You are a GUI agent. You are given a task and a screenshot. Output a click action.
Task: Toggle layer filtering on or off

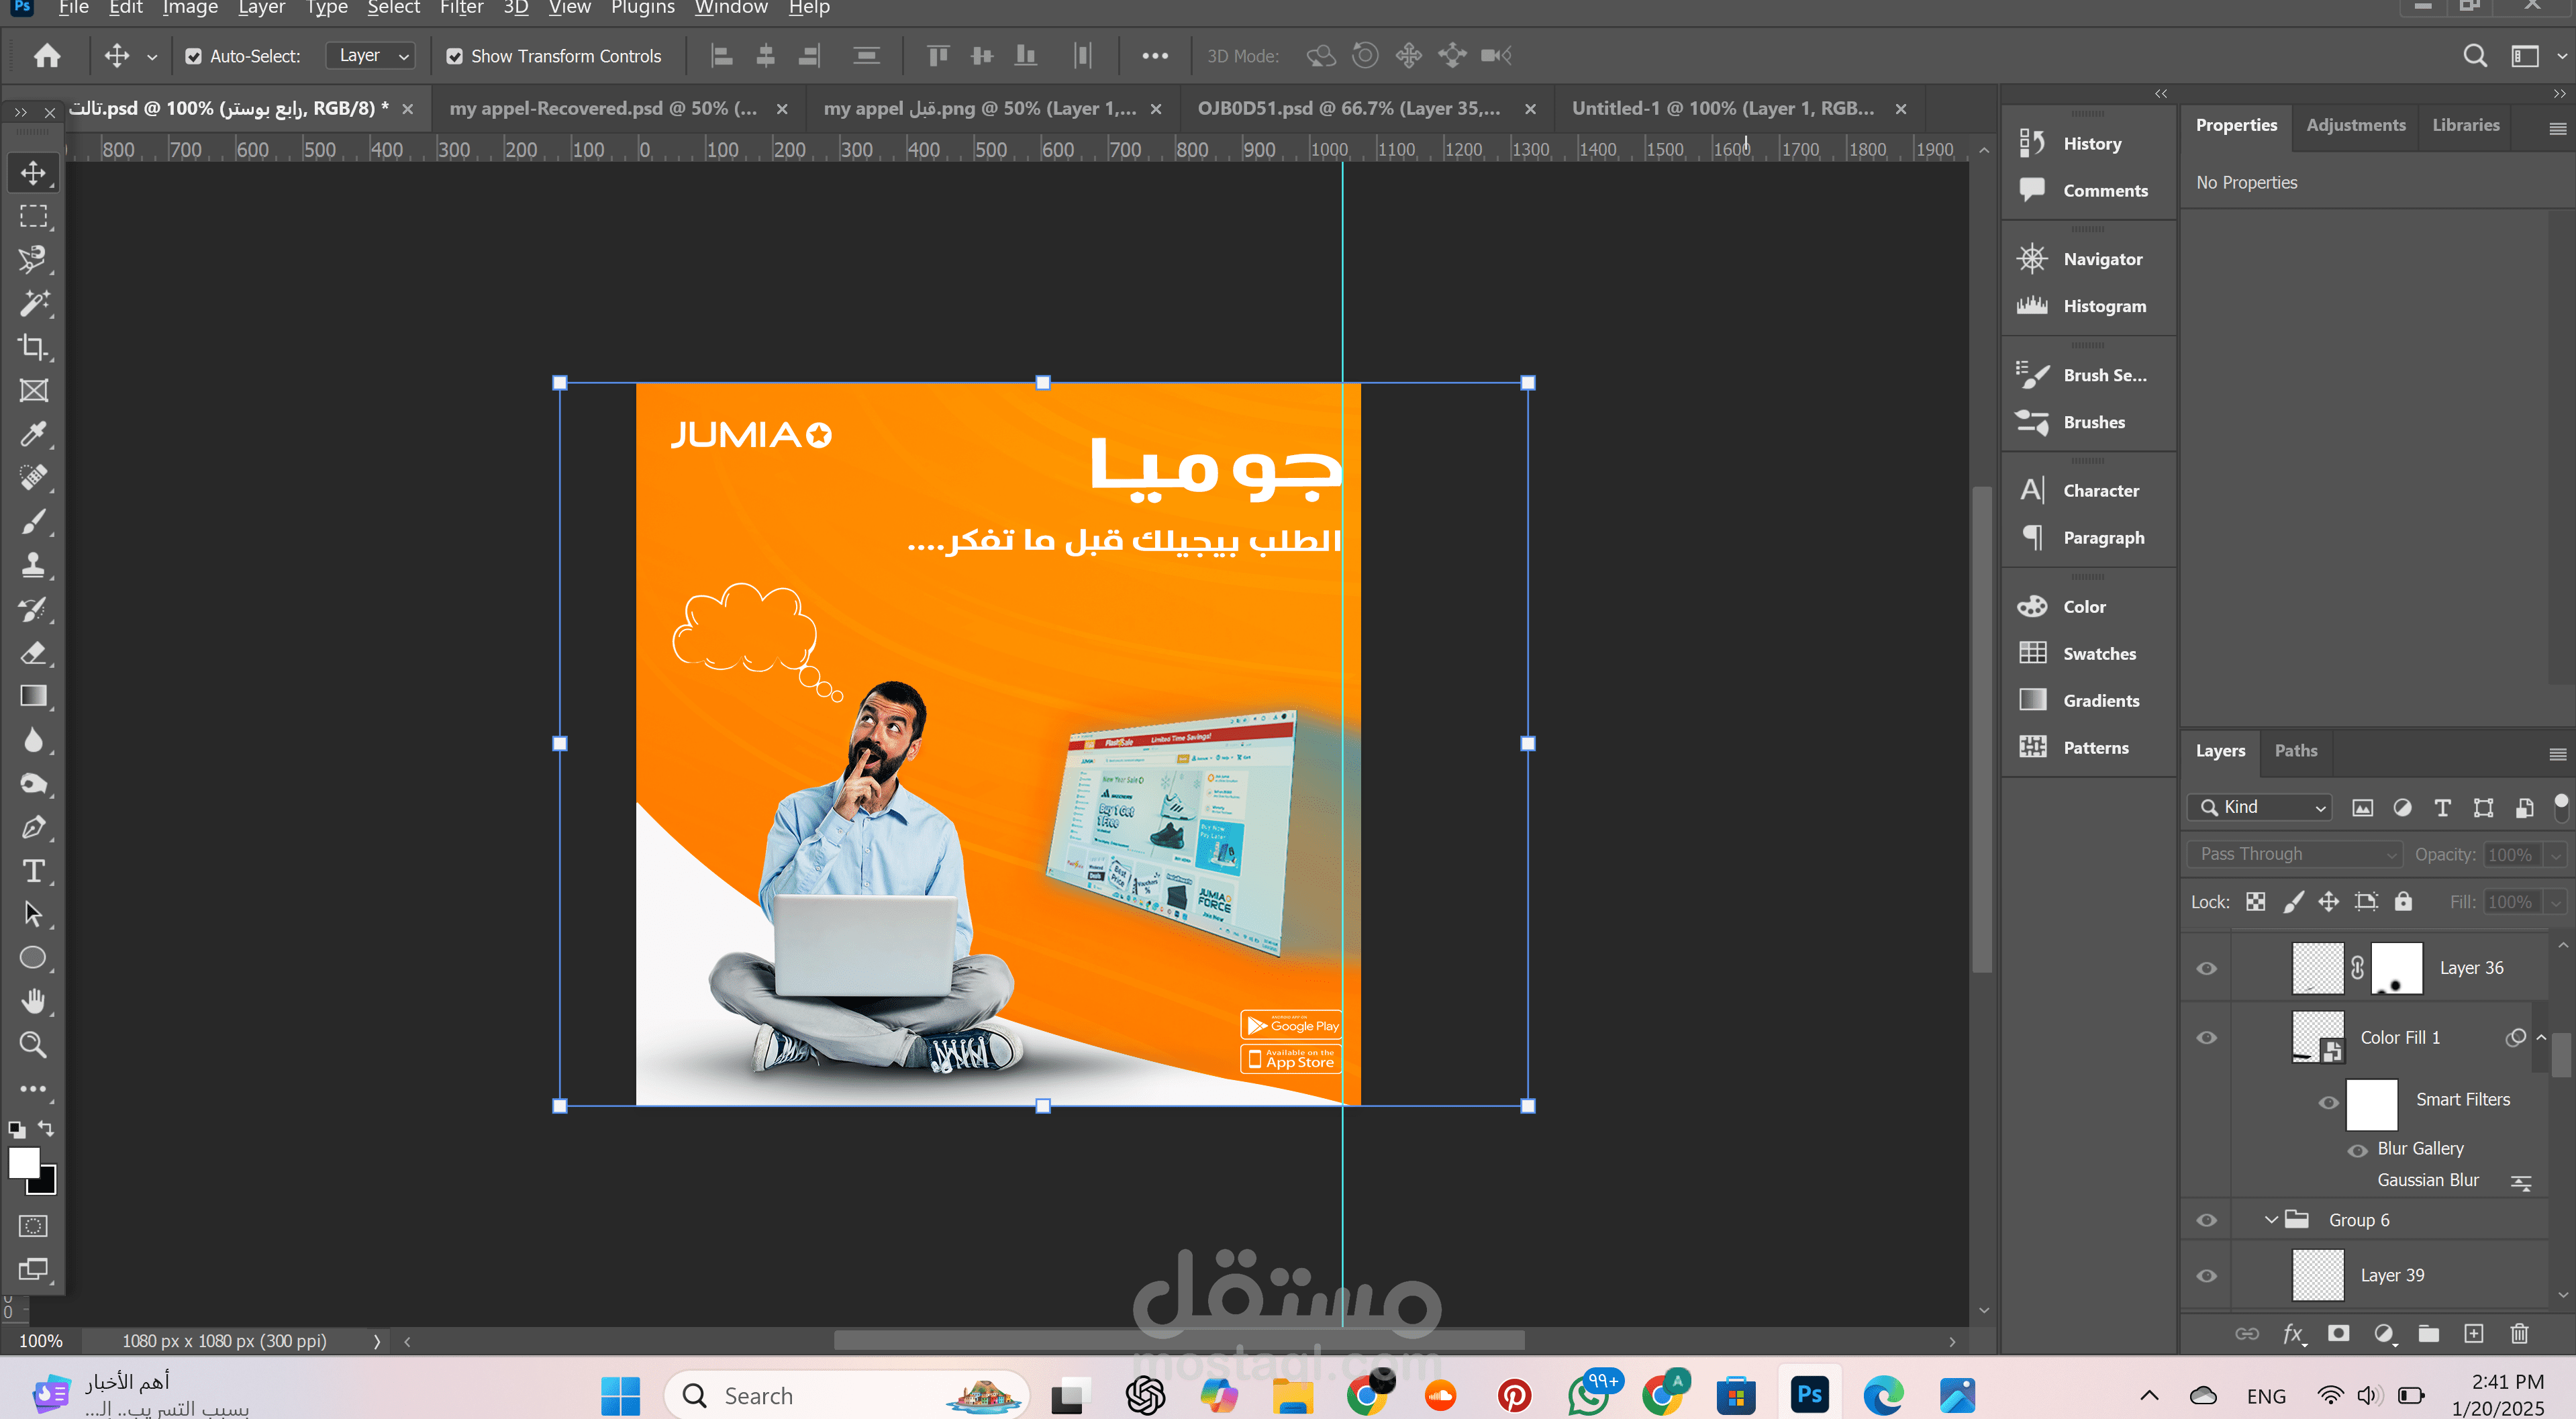pos(2561,806)
